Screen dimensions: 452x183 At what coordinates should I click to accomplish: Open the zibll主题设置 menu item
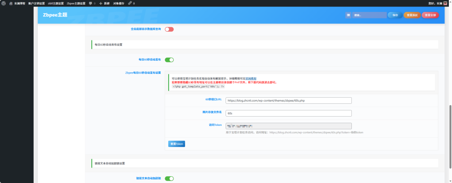coord(56,3)
